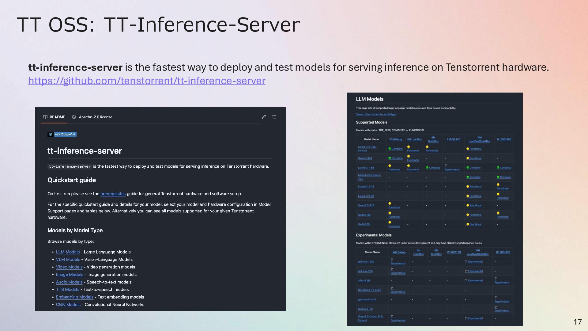Open the Qwen3-32B model link

[x=365, y=158]
